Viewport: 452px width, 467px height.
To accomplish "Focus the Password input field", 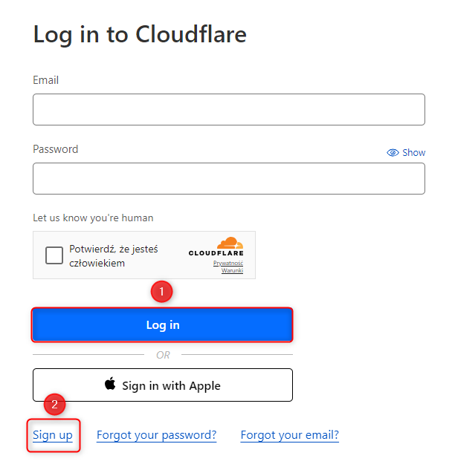I will (x=229, y=178).
